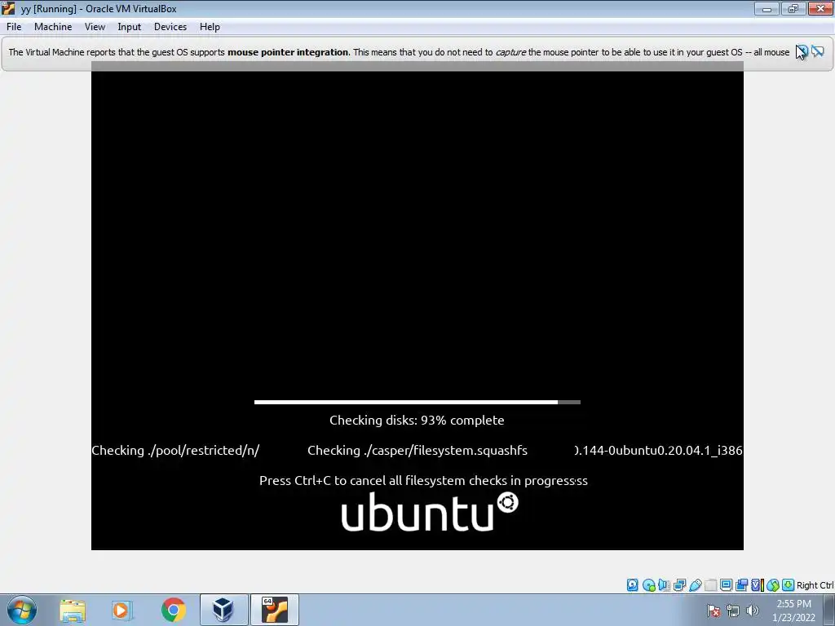Dismiss the mouse integration notification
This screenshot has width=835, height=626.
[802, 51]
